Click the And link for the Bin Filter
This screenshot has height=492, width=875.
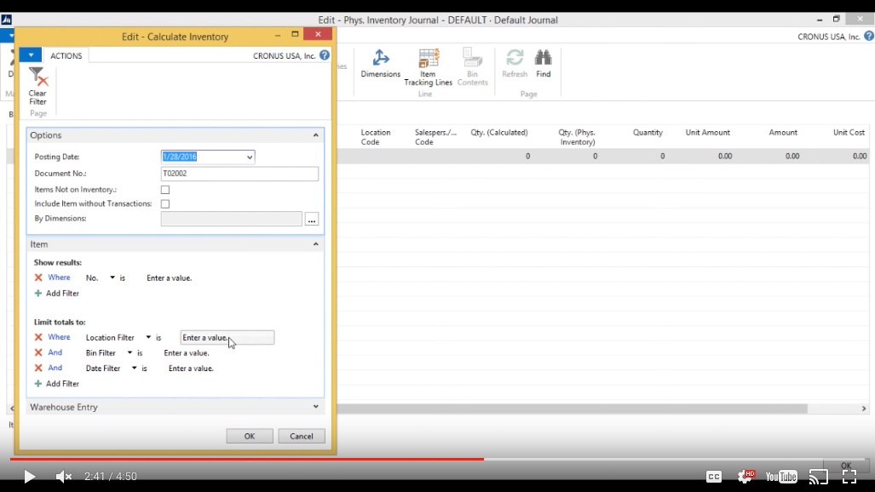55,352
